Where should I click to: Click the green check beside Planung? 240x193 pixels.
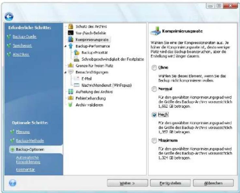coord(12,132)
